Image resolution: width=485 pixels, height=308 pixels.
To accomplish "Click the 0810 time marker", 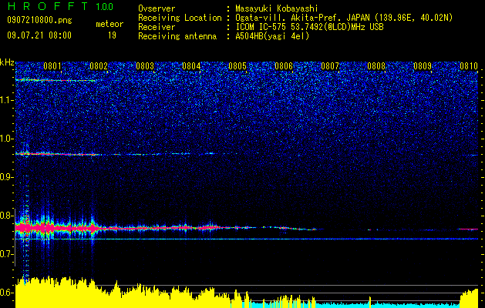I will [x=469, y=65].
